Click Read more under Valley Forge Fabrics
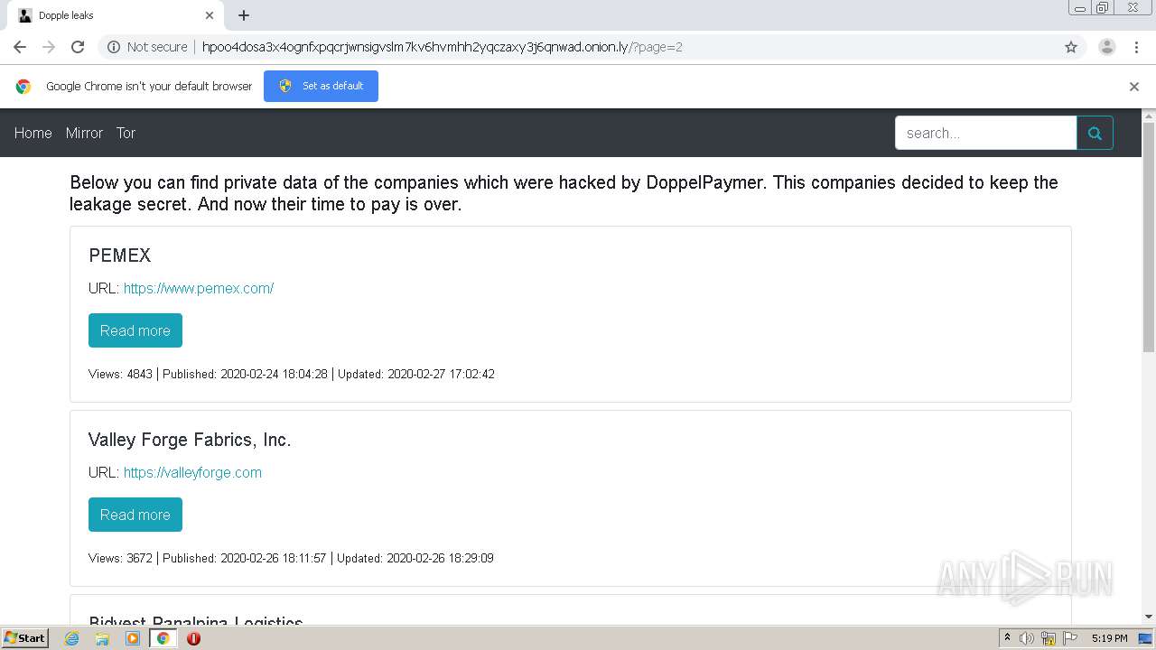 [x=135, y=515]
